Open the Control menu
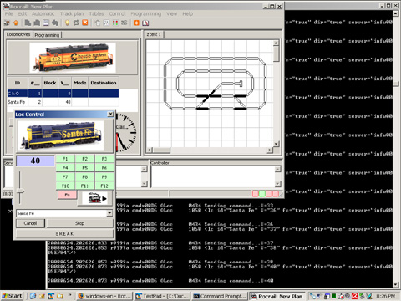This screenshot has height=301, width=401. click(117, 13)
